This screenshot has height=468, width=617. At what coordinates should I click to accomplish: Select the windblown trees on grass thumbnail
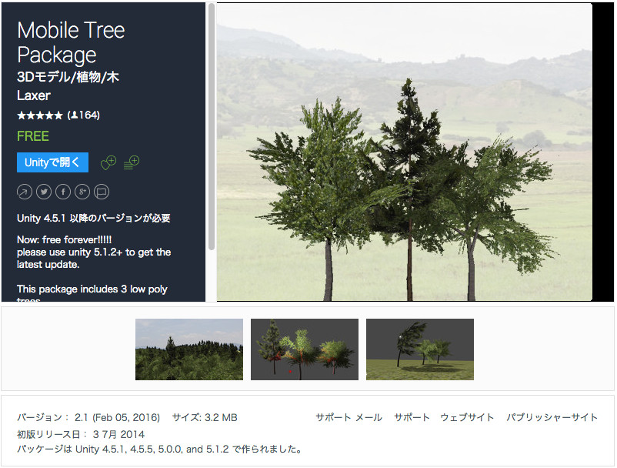pos(420,349)
